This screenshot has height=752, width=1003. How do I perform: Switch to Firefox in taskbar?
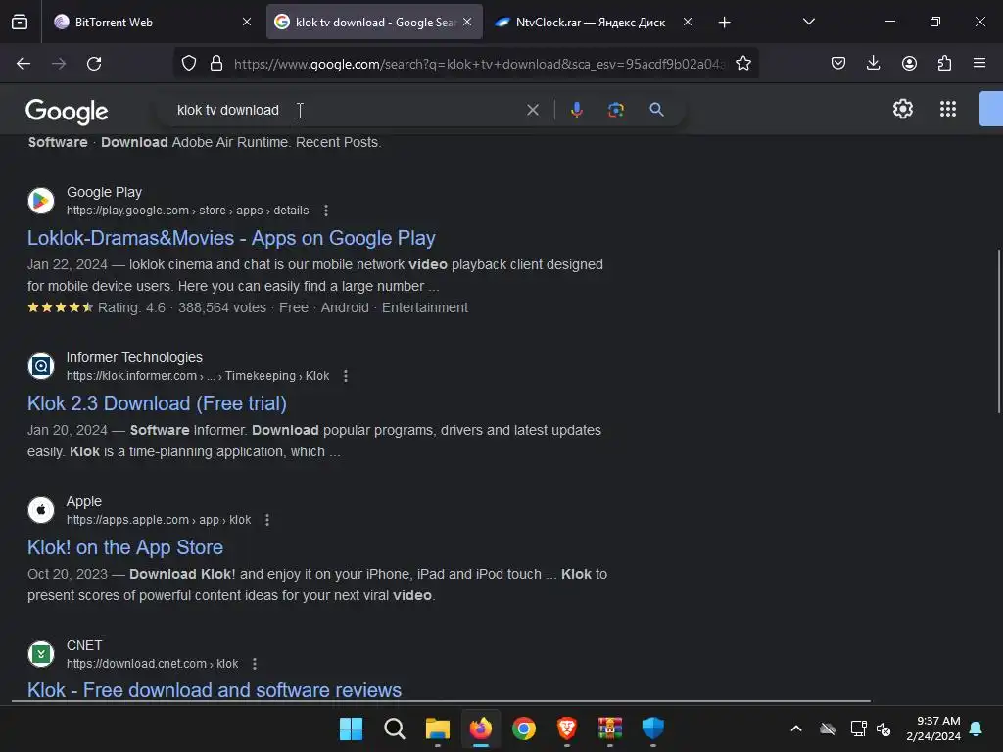point(480,728)
